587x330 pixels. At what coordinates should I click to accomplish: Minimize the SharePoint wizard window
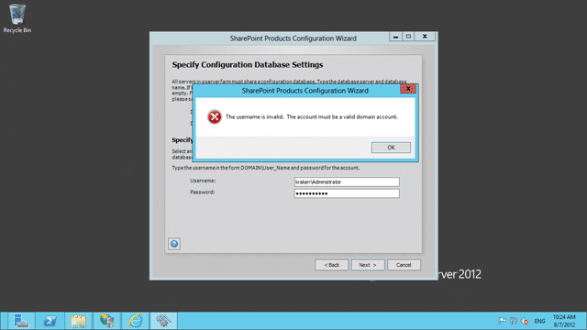coord(395,37)
